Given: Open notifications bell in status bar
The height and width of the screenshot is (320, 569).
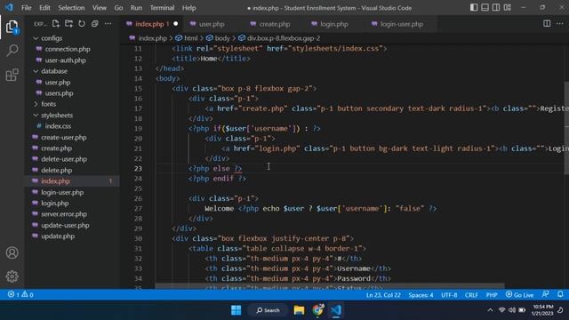Looking at the screenshot, I should click(x=560, y=294).
